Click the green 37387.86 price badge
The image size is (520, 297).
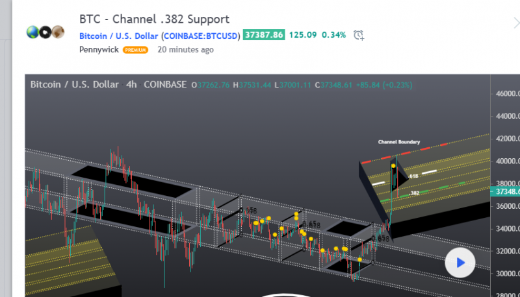(263, 35)
